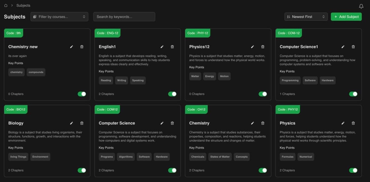
Task: Delete the English1 subject
Action: tap(172, 47)
